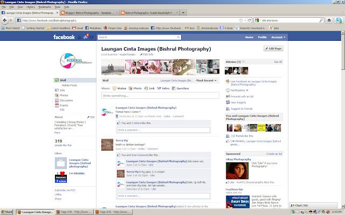Image resolution: width=345 pixels, height=215 pixels.
Task: Switch to first Page Info taskbar window
Action: point(74,212)
